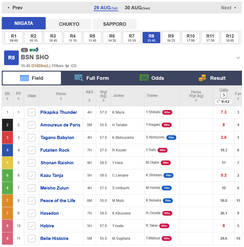
Task: Click Miho badge next to M.Otake
Action: click(x=166, y=163)
